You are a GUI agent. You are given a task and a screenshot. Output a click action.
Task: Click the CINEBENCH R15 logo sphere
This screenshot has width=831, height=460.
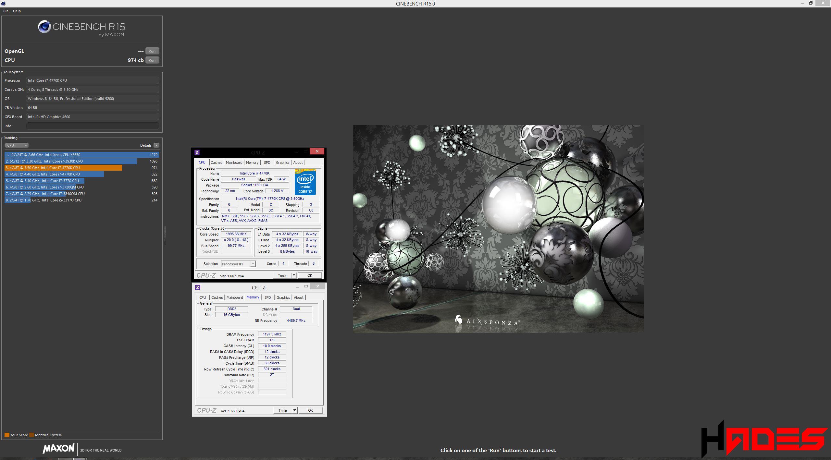click(x=44, y=27)
